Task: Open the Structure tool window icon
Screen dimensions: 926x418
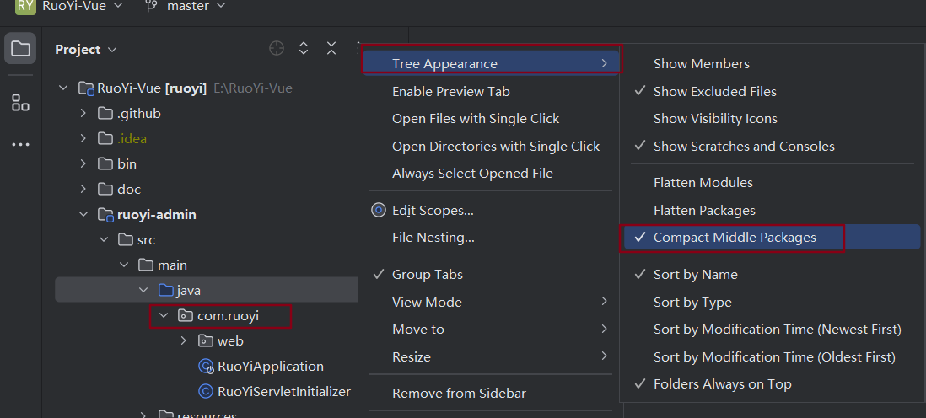Action: [20, 103]
